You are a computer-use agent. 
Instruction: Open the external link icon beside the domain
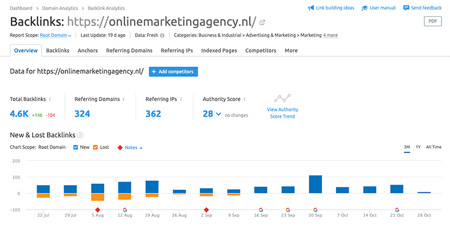(262, 22)
